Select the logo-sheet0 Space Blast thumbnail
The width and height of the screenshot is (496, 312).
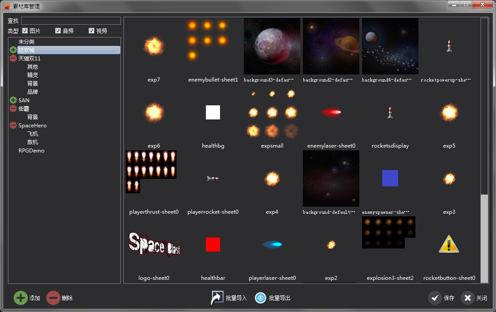point(153,245)
